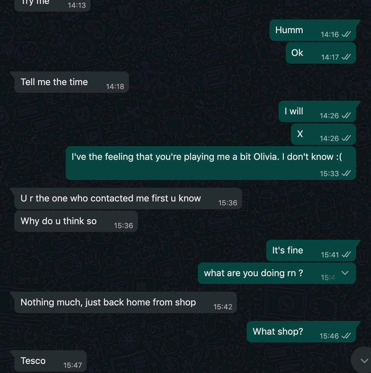Click the 14:18 timestamp on received message

115,86
